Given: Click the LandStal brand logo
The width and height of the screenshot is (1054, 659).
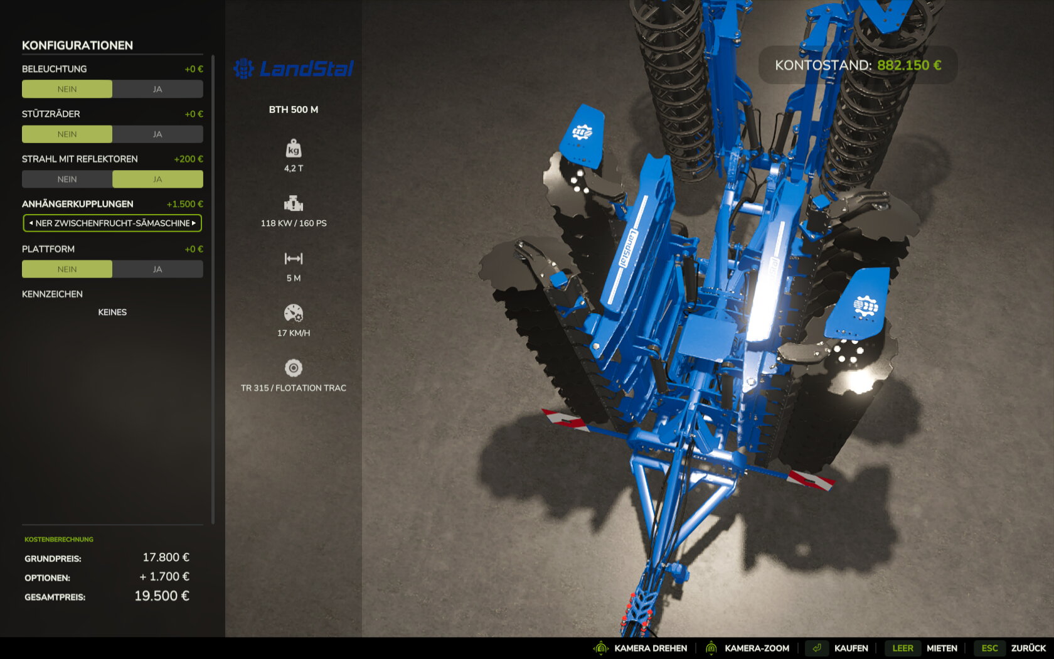Looking at the screenshot, I should [293, 68].
